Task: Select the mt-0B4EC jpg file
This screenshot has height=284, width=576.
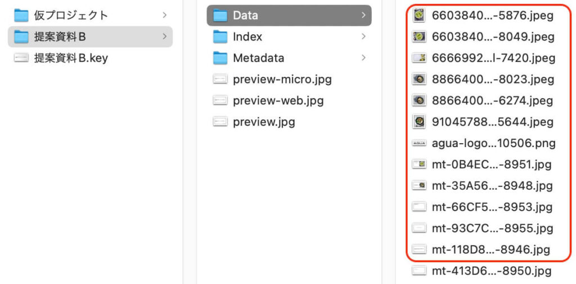Action: [x=492, y=164]
